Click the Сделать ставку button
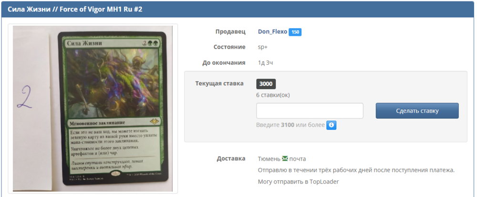The image size is (477, 197). [417, 111]
